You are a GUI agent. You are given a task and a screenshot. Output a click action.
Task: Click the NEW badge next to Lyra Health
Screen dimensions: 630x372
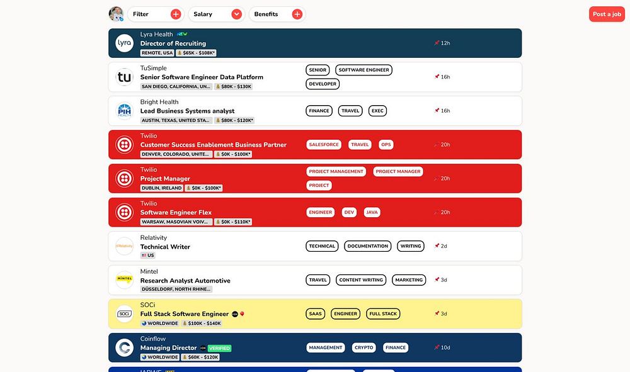182,34
